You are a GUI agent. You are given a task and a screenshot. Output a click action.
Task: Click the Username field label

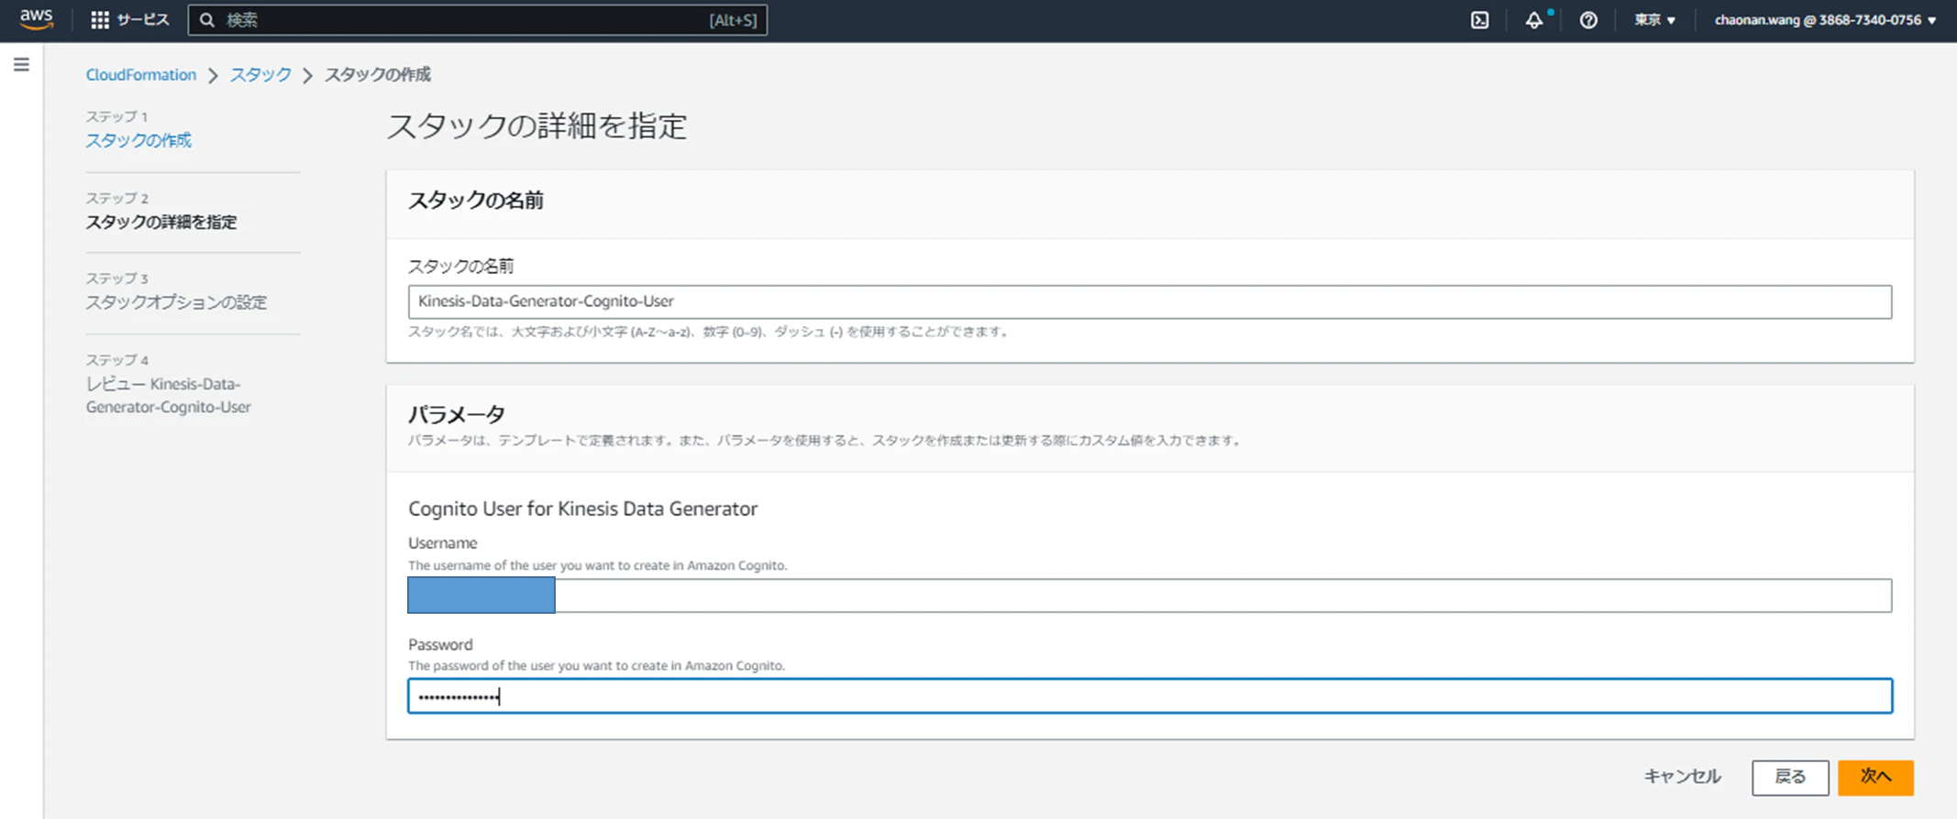(x=443, y=543)
